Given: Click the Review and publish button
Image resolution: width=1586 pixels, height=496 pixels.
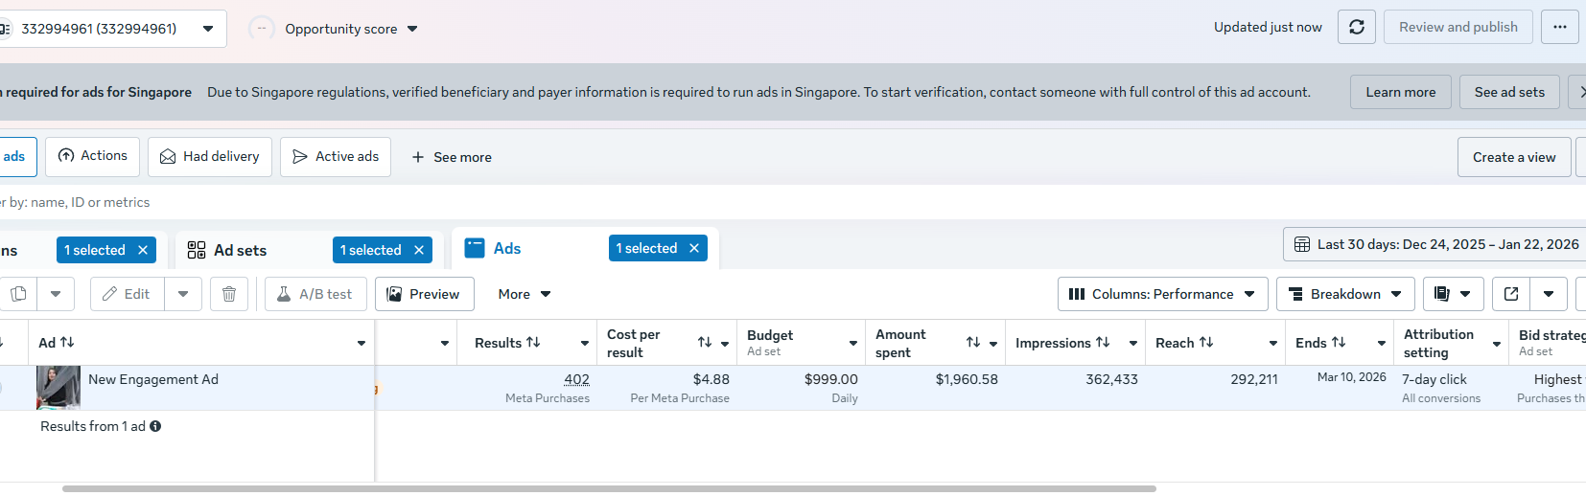Looking at the screenshot, I should [x=1458, y=27].
